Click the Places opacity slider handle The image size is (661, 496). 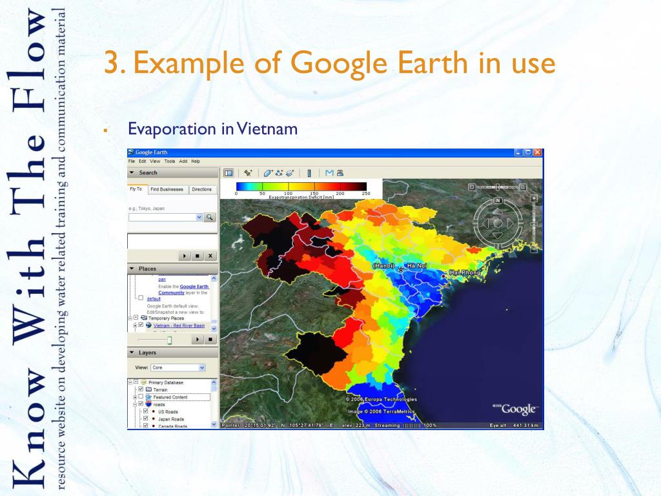(x=170, y=340)
